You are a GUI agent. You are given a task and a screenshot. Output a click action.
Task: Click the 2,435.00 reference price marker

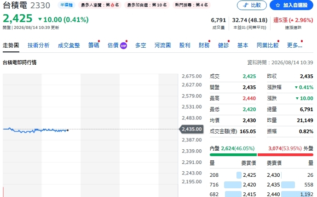tap(191, 129)
